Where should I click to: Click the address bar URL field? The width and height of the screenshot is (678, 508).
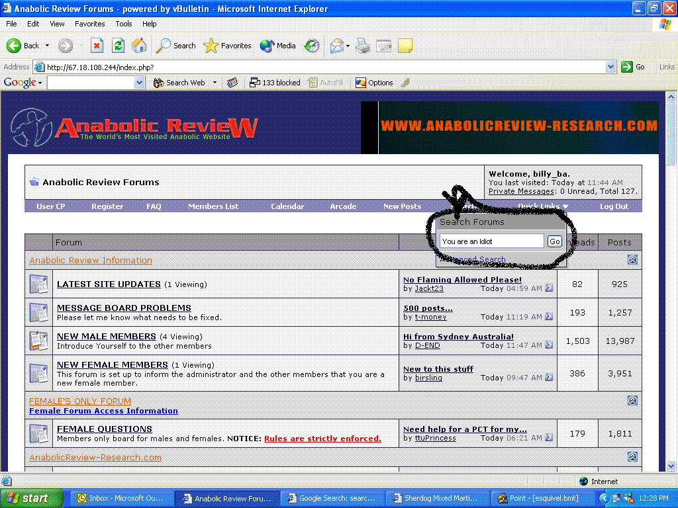(320, 67)
